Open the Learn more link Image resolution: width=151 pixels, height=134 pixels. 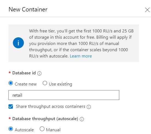click(x=81, y=56)
